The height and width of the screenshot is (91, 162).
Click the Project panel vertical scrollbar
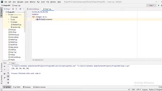click(25, 22)
